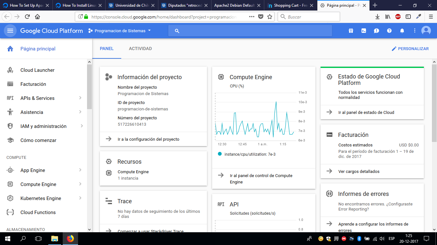Click the sidebar vertical scrollbar

[89, 86]
